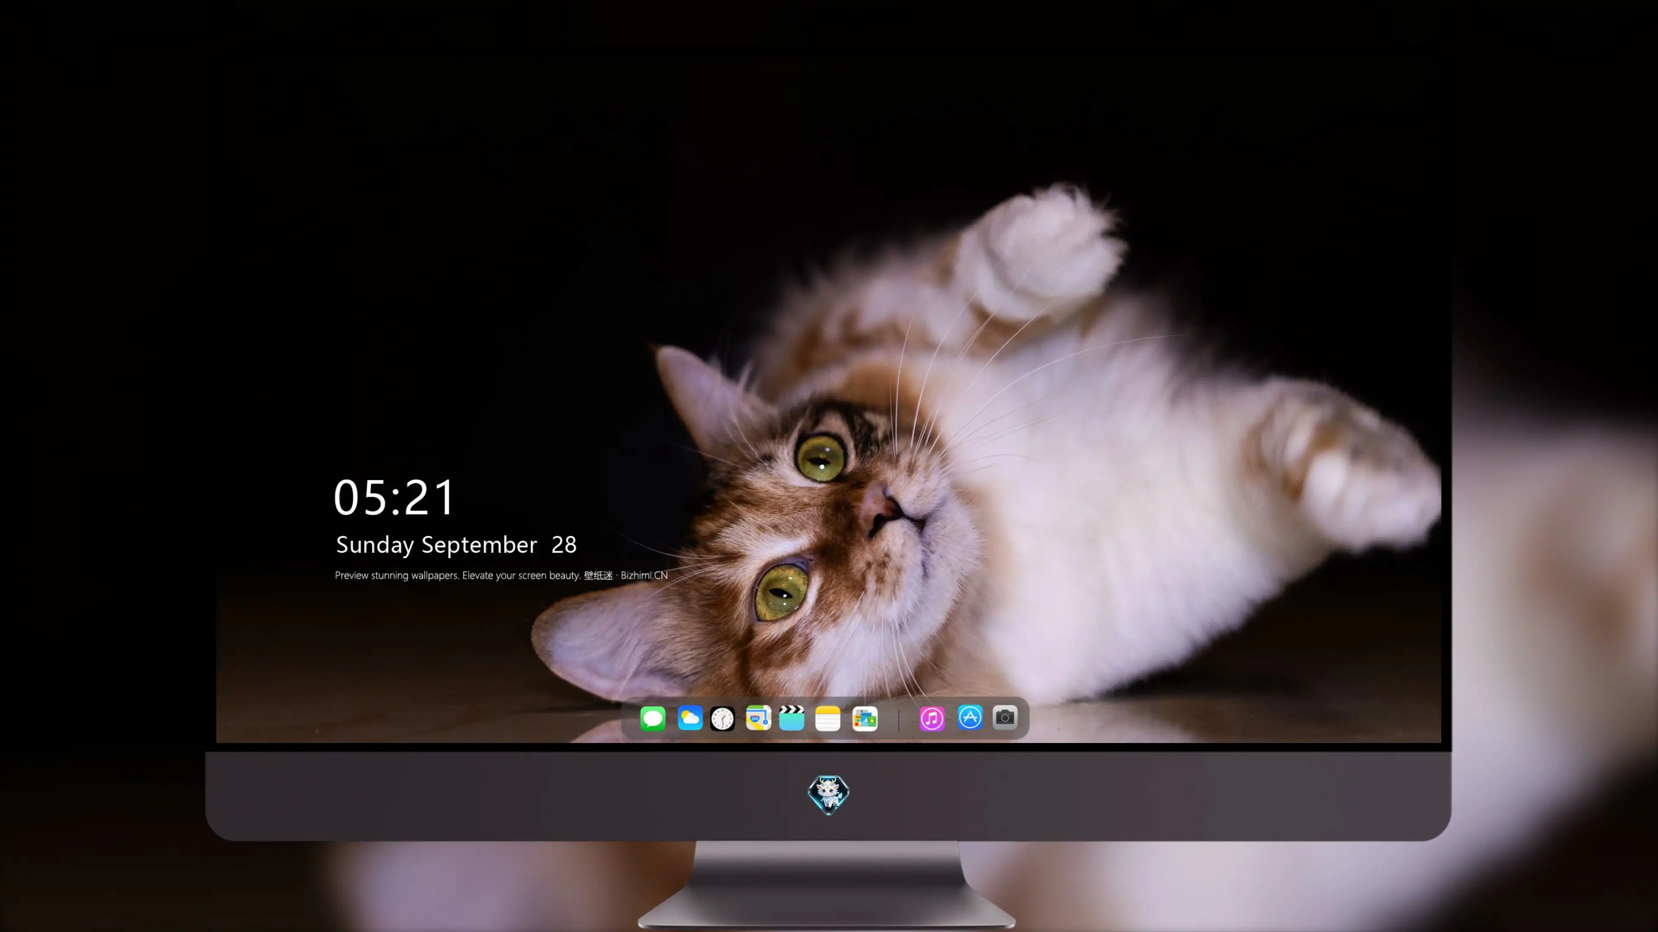This screenshot has height=932, width=1658.
Task: Open the Clock app icon
Action: [722, 718]
